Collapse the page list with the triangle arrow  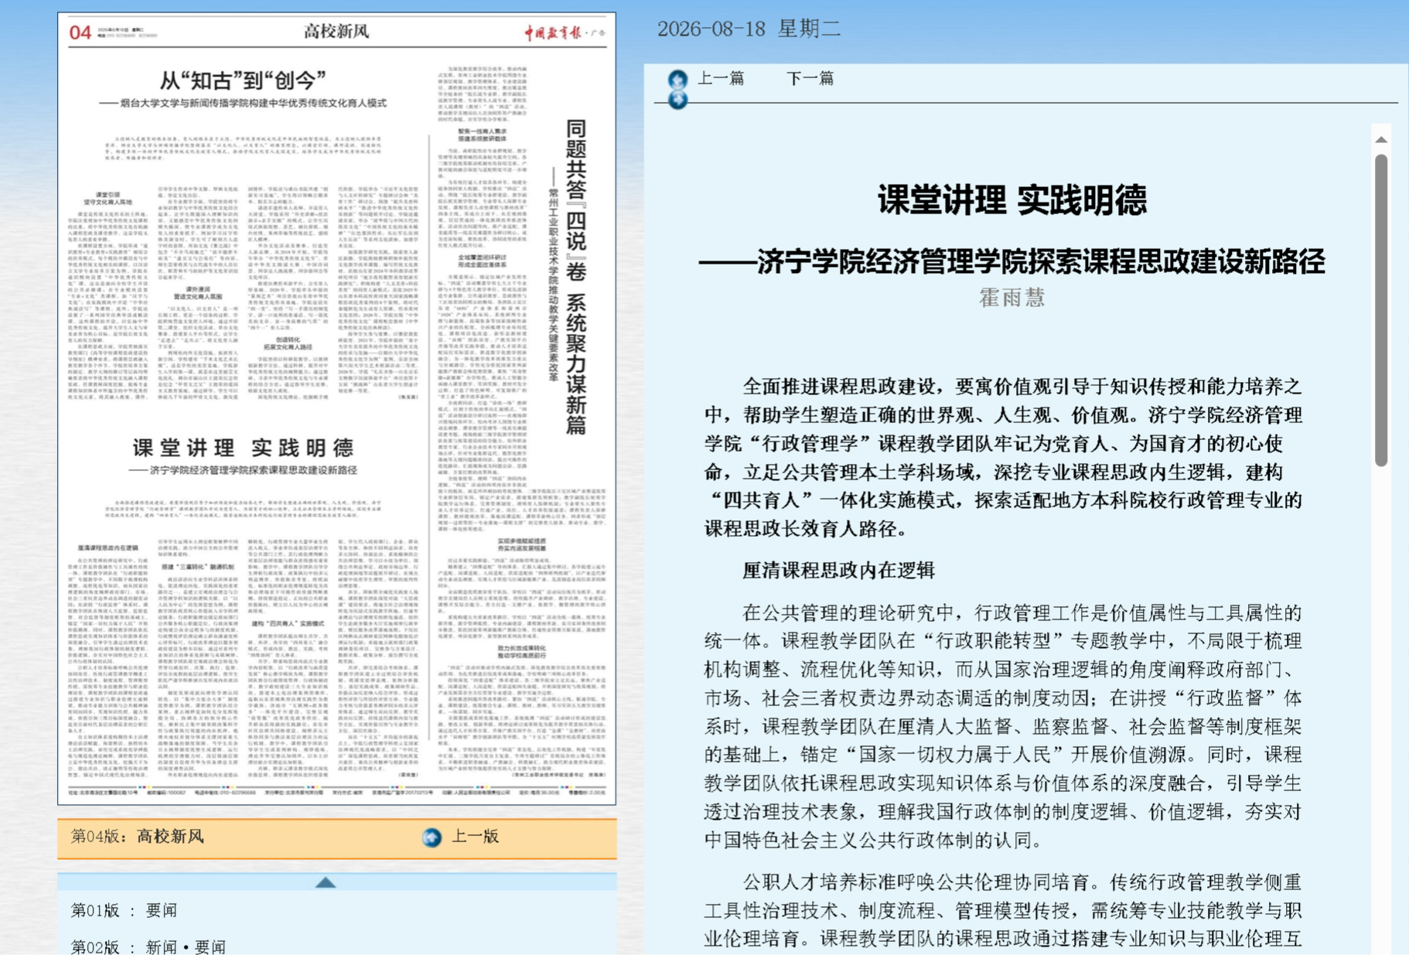click(326, 882)
